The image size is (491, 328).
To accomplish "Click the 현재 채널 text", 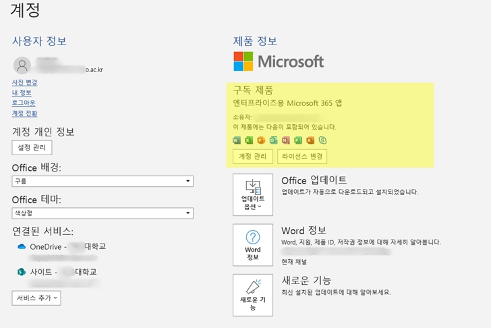I will (294, 262).
